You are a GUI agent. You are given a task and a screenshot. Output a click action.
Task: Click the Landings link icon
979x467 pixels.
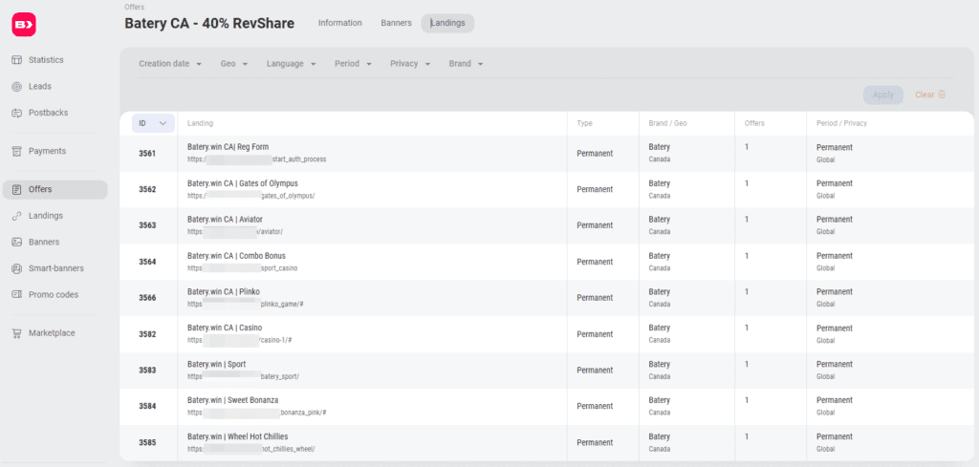(17, 216)
